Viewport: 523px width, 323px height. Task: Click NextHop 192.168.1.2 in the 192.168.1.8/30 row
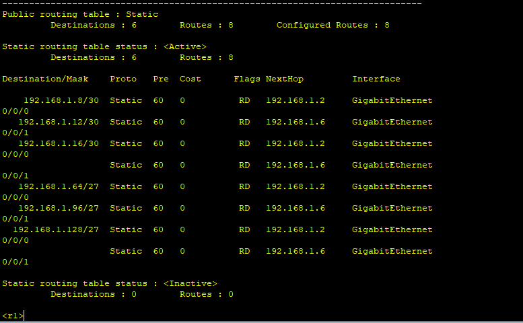click(x=295, y=101)
